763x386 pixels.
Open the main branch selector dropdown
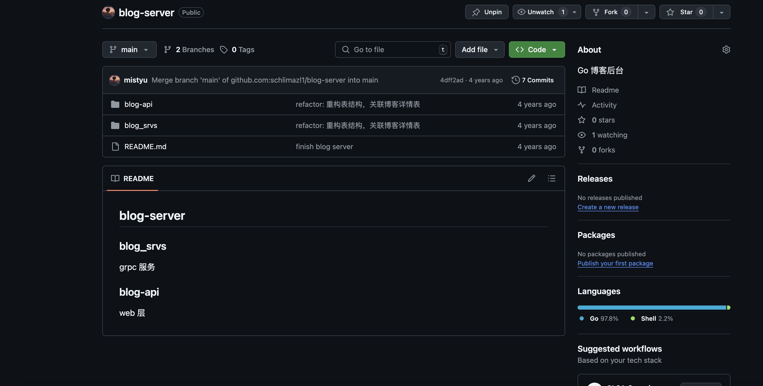[129, 49]
